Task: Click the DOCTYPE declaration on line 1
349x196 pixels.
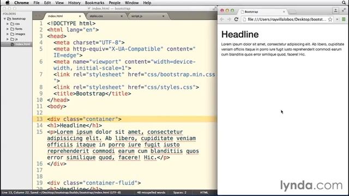Action: [71, 23]
